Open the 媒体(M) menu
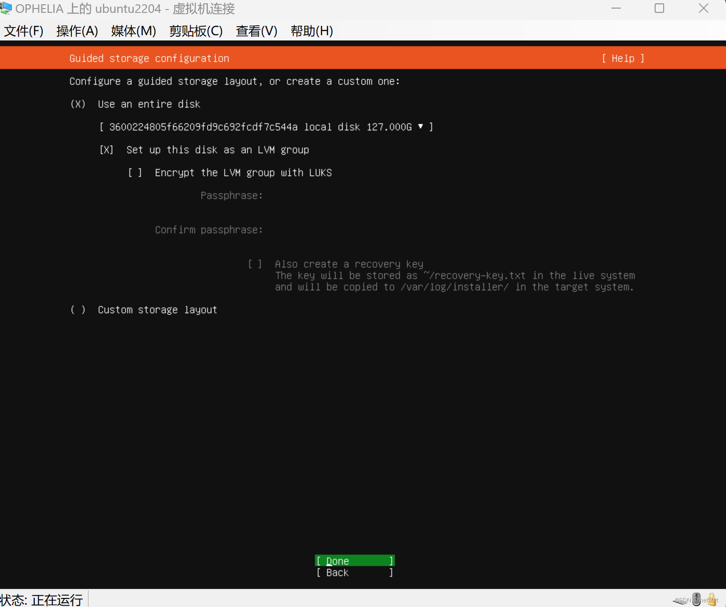This screenshot has width=726, height=607. click(x=134, y=31)
